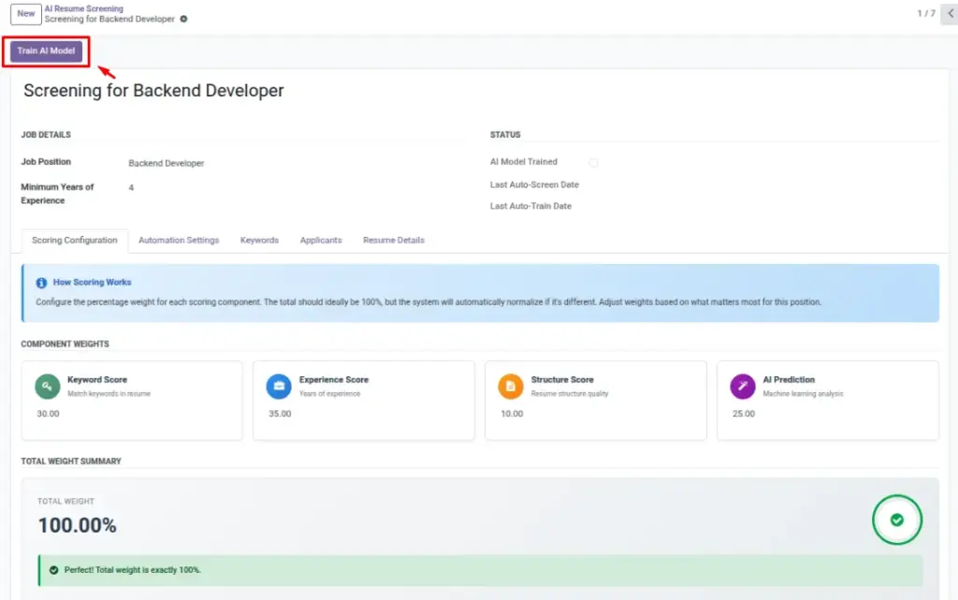Click the Train AI Model button
The image size is (958, 600).
click(x=46, y=51)
